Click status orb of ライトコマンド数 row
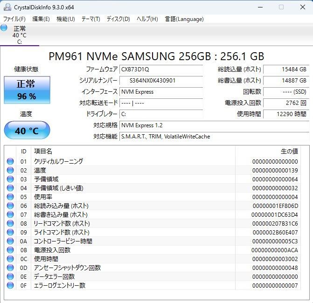 coord(10,232)
